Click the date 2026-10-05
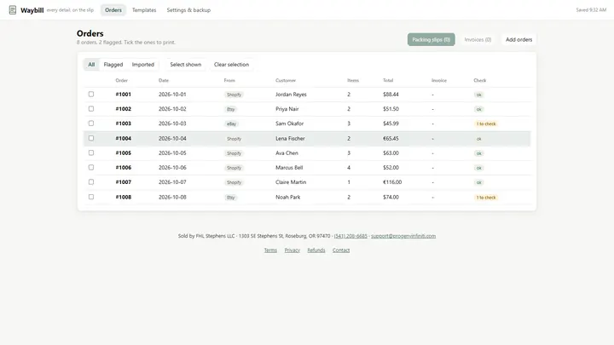The image size is (614, 345). point(172,153)
